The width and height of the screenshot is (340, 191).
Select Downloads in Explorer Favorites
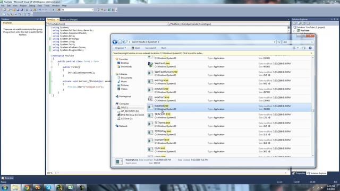124,67
